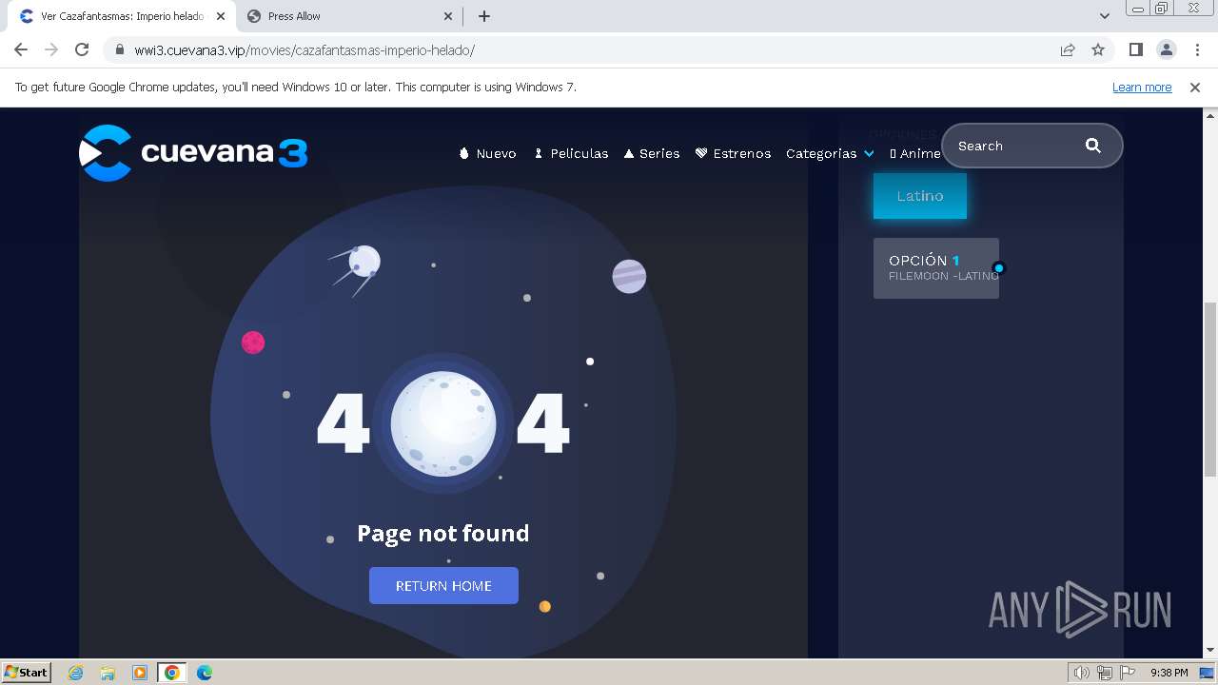The image size is (1218, 685).
Task: Click the moon in the 404 graphic
Action: (443, 423)
